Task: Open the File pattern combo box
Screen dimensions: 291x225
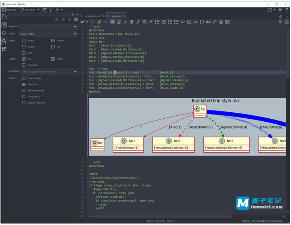Action: (x=49, y=72)
